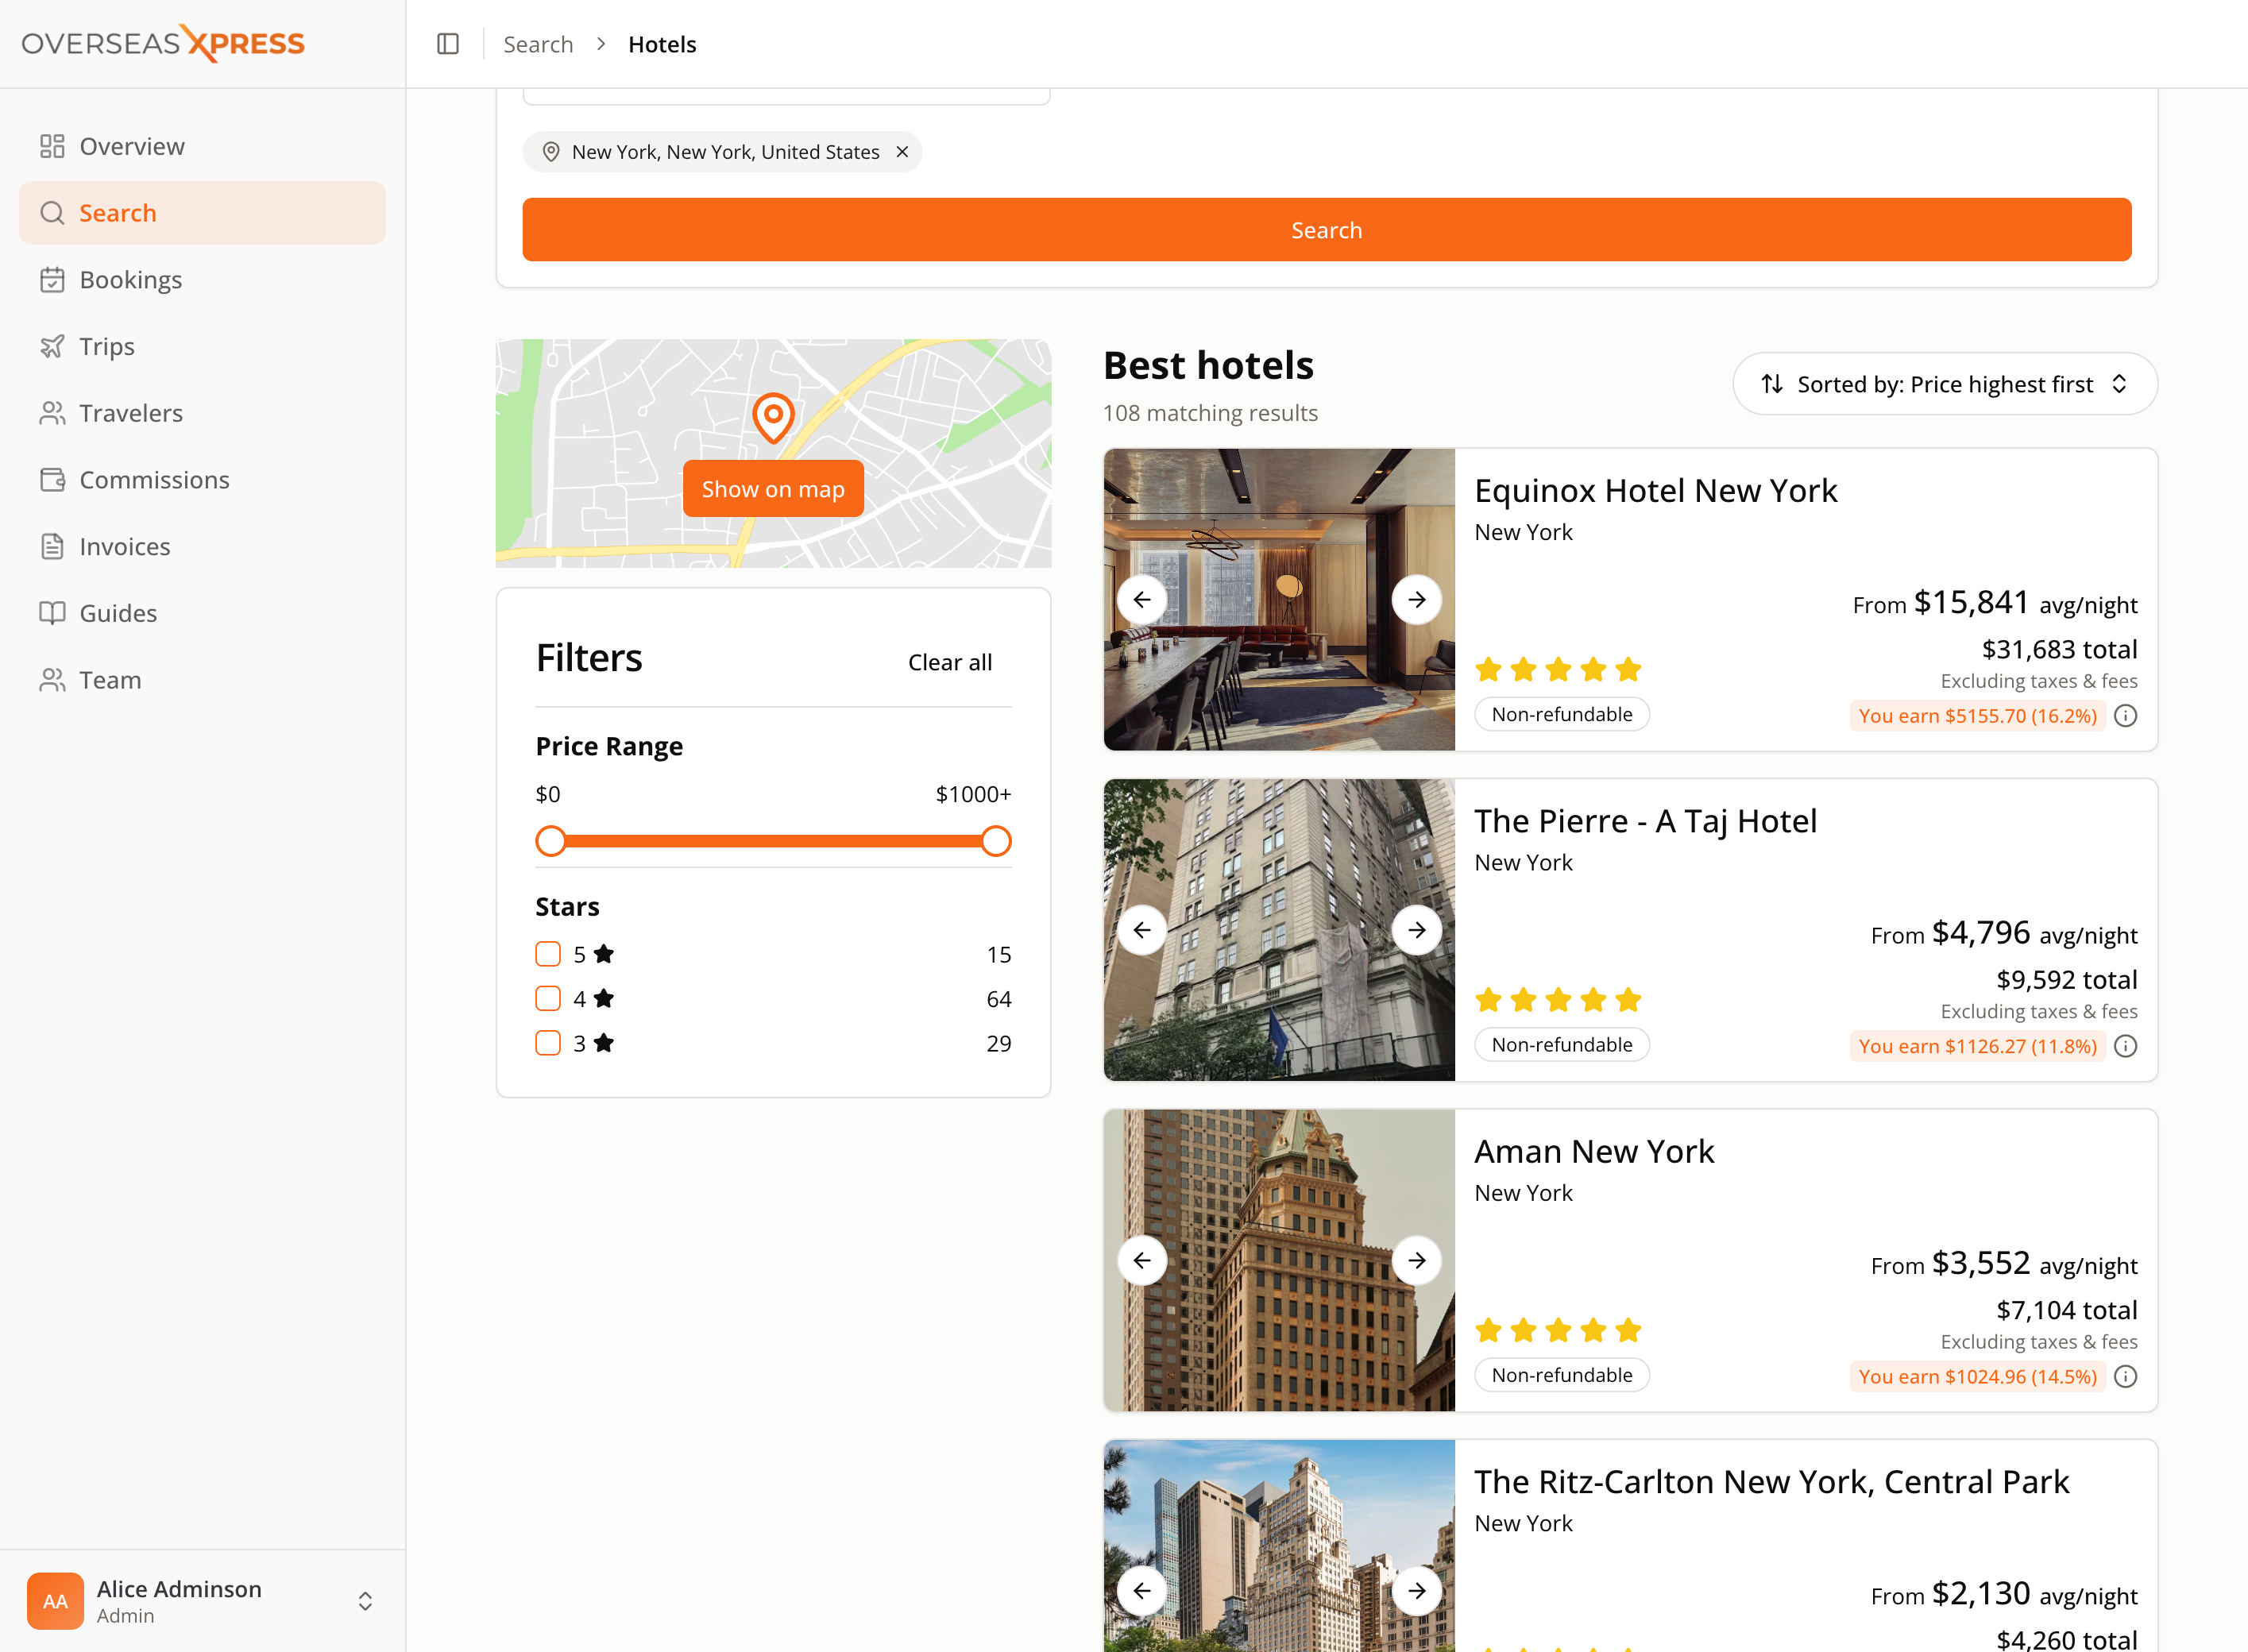The width and height of the screenshot is (2248, 1652).
Task: Show next Pierre Taj Hotel photo
Action: click(1417, 930)
